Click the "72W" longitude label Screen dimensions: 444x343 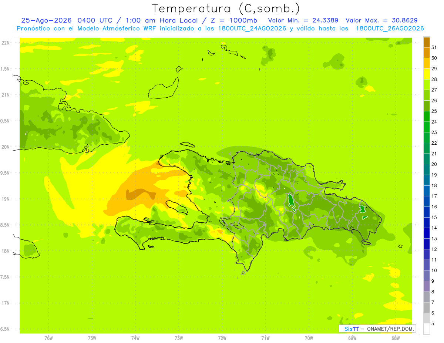222,338
